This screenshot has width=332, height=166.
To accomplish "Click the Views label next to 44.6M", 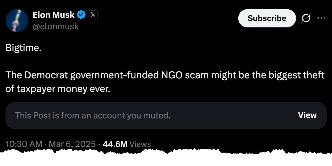I will 140,144.
